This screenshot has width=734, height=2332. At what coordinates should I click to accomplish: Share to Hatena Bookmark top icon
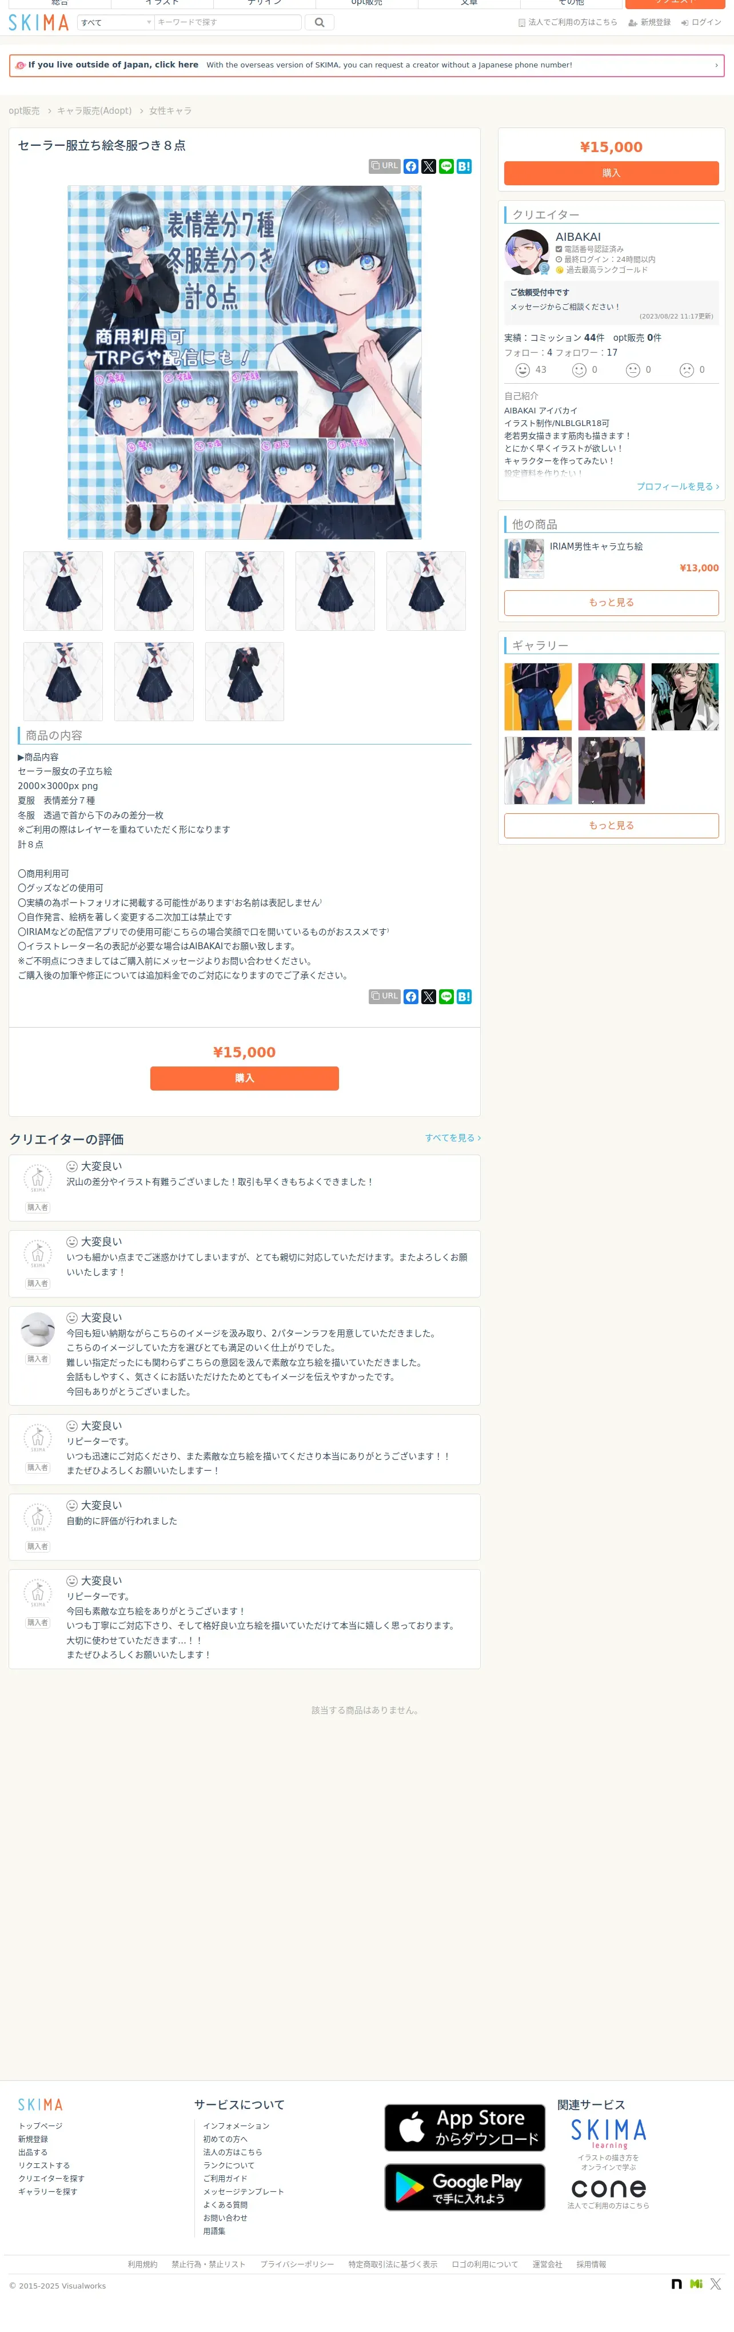tap(464, 166)
